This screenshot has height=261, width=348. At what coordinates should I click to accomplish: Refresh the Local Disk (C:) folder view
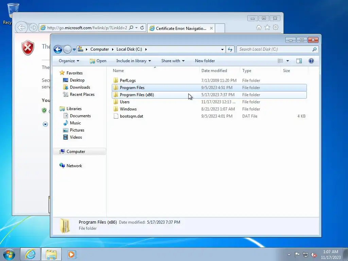230,50
